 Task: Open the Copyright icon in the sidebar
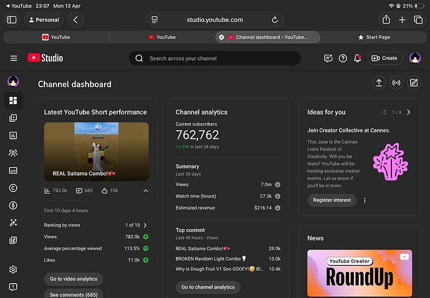click(x=13, y=188)
